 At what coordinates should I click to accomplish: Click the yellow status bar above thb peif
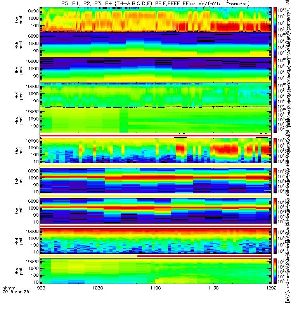pos(156,166)
